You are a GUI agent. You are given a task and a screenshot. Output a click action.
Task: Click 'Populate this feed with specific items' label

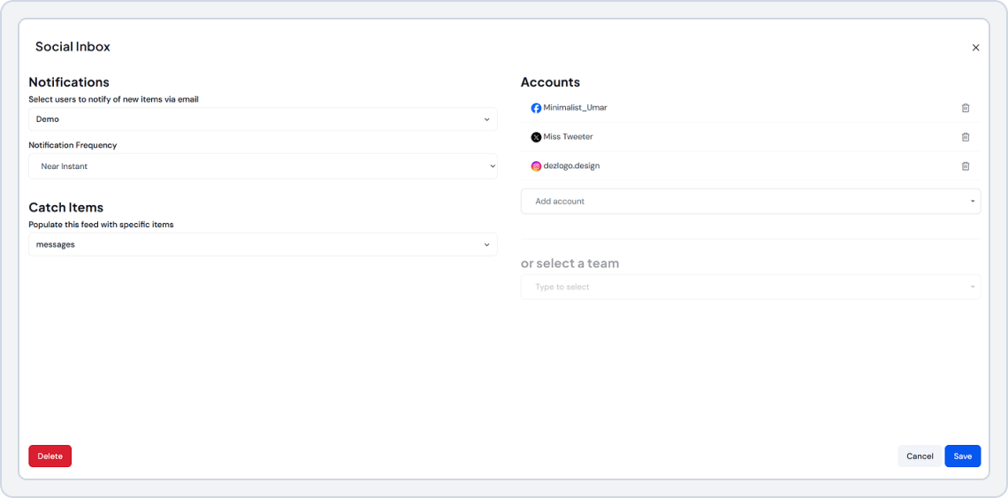pos(102,225)
